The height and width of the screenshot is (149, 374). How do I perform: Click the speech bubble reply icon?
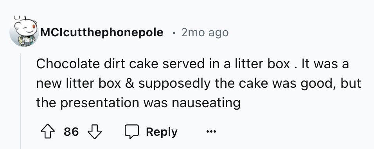click(132, 132)
